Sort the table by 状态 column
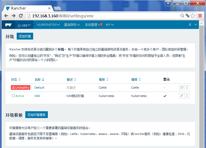Viewport: 206px width, 148px height. click(16, 80)
